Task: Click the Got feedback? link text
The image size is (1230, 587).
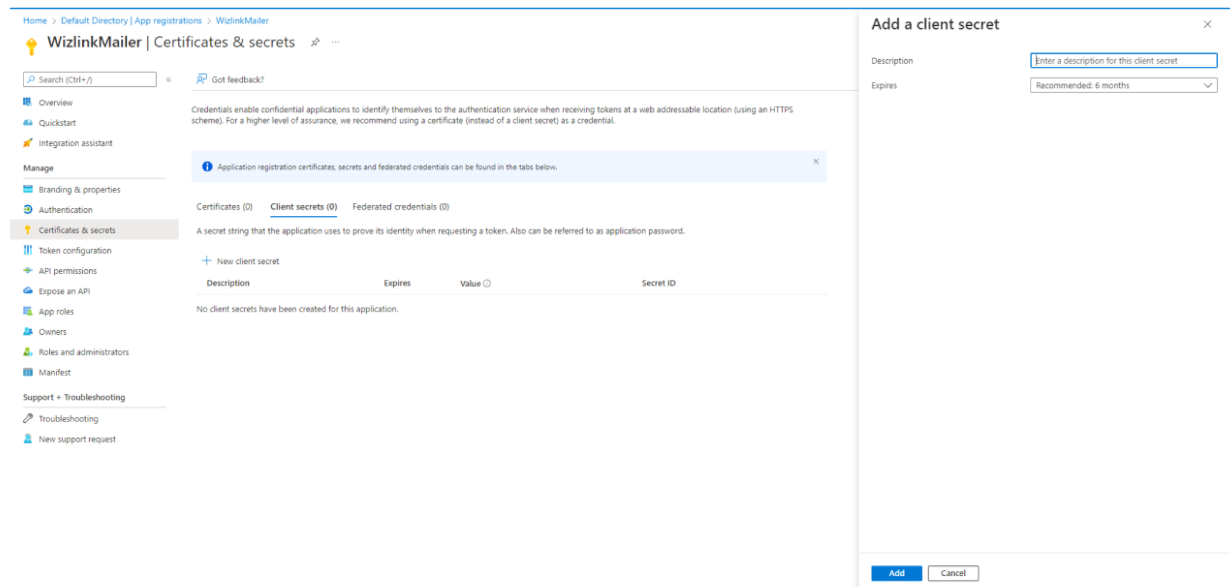Action: pyautogui.click(x=238, y=80)
